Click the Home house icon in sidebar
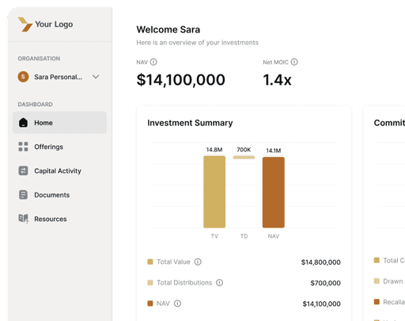 pyautogui.click(x=23, y=123)
